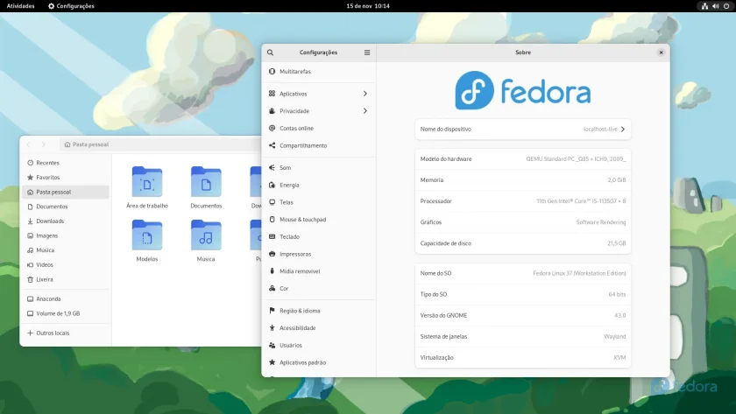736x414 pixels.
Task: Select Anaconda volume in Files sidebar
Action: pyautogui.click(x=66, y=299)
